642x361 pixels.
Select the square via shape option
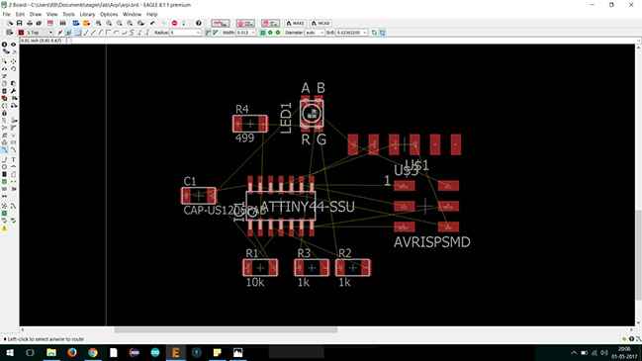click(263, 33)
